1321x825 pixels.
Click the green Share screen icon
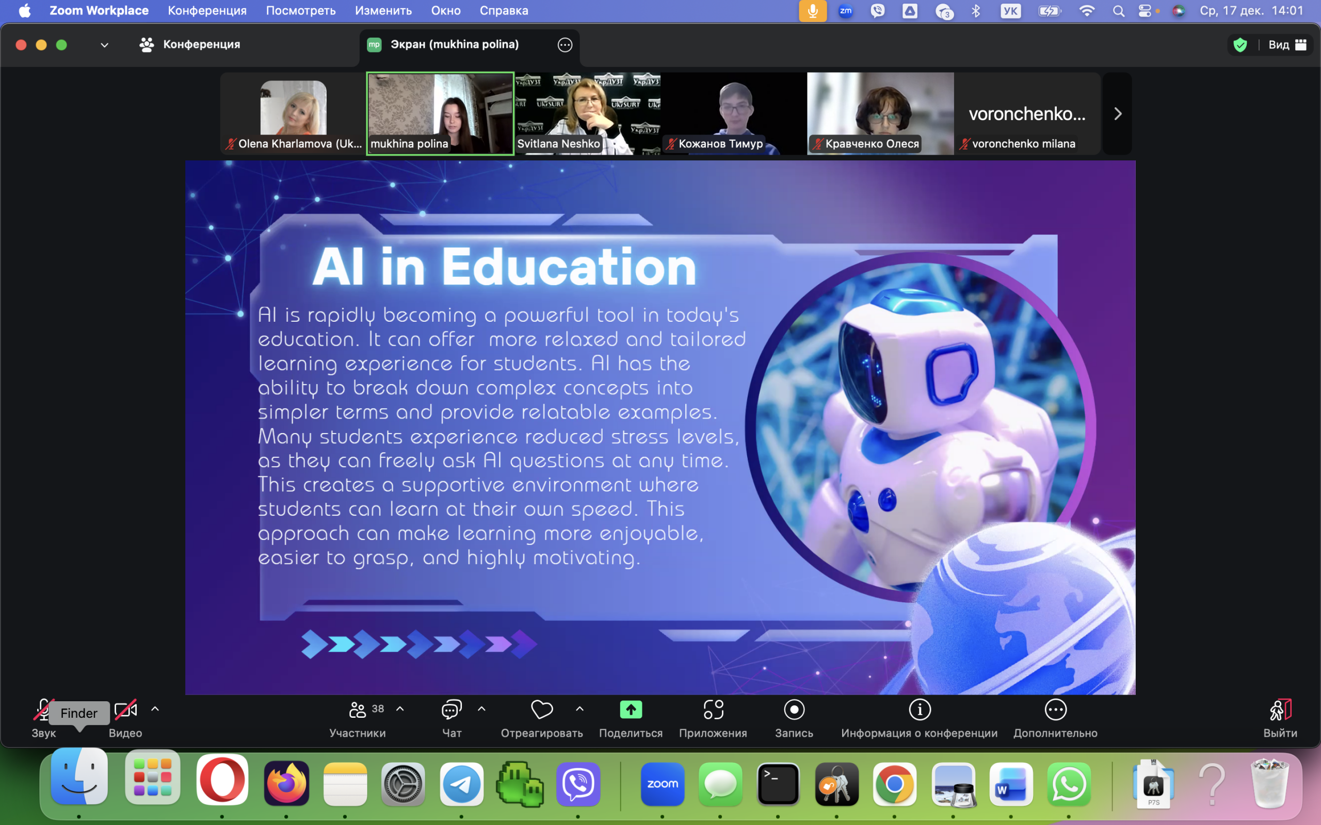pos(631,710)
